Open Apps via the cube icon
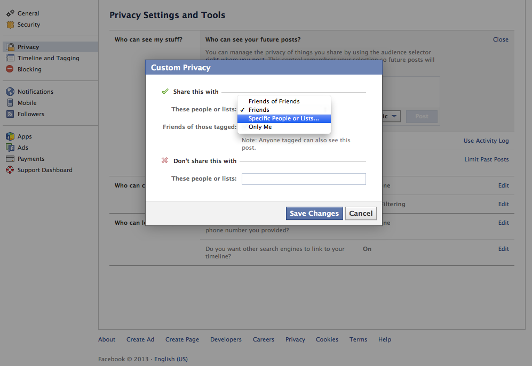The image size is (532, 366). click(x=10, y=136)
